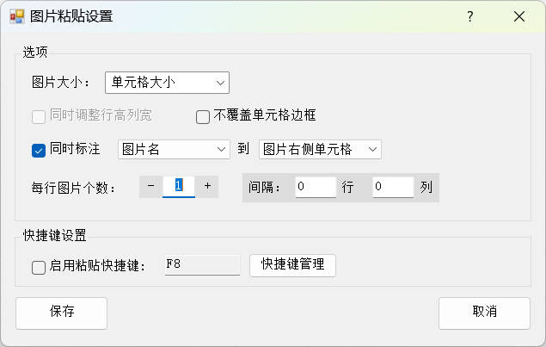
Task: Open 快捷键管理
Action: point(292,265)
